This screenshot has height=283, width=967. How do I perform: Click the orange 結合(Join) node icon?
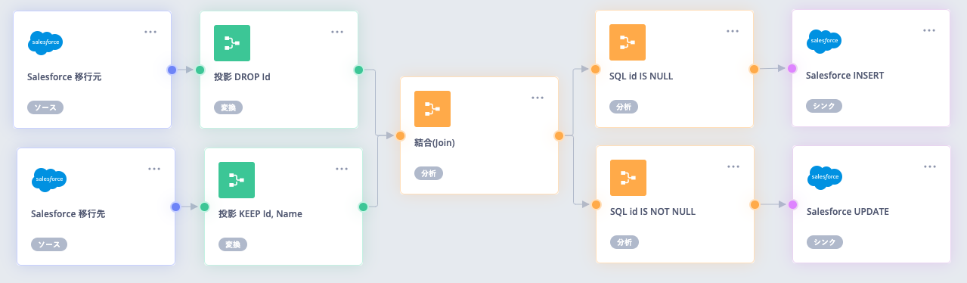(432, 109)
